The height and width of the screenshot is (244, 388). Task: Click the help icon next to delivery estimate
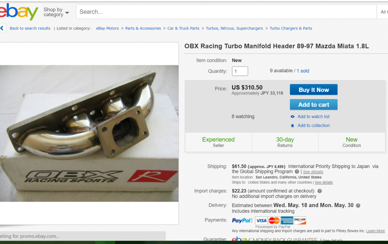coord(358,205)
